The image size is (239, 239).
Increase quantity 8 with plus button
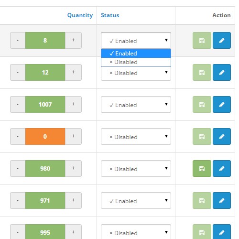pyautogui.click(x=73, y=40)
